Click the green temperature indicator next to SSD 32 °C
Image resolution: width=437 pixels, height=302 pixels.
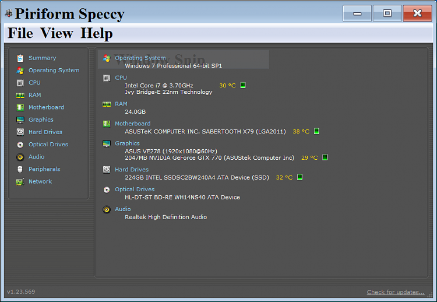click(299, 177)
